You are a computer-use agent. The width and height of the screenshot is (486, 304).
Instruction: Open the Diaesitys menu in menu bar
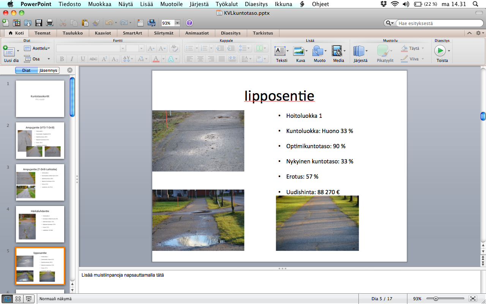click(256, 4)
